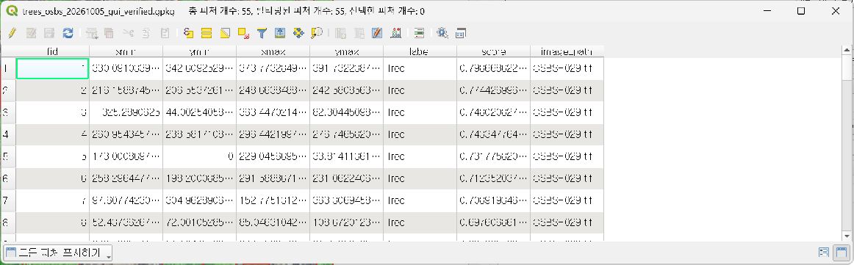
Task: Dock the attribute table
Action: pos(461,33)
